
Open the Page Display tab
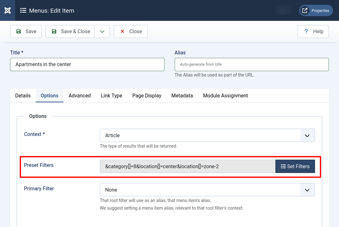point(147,96)
